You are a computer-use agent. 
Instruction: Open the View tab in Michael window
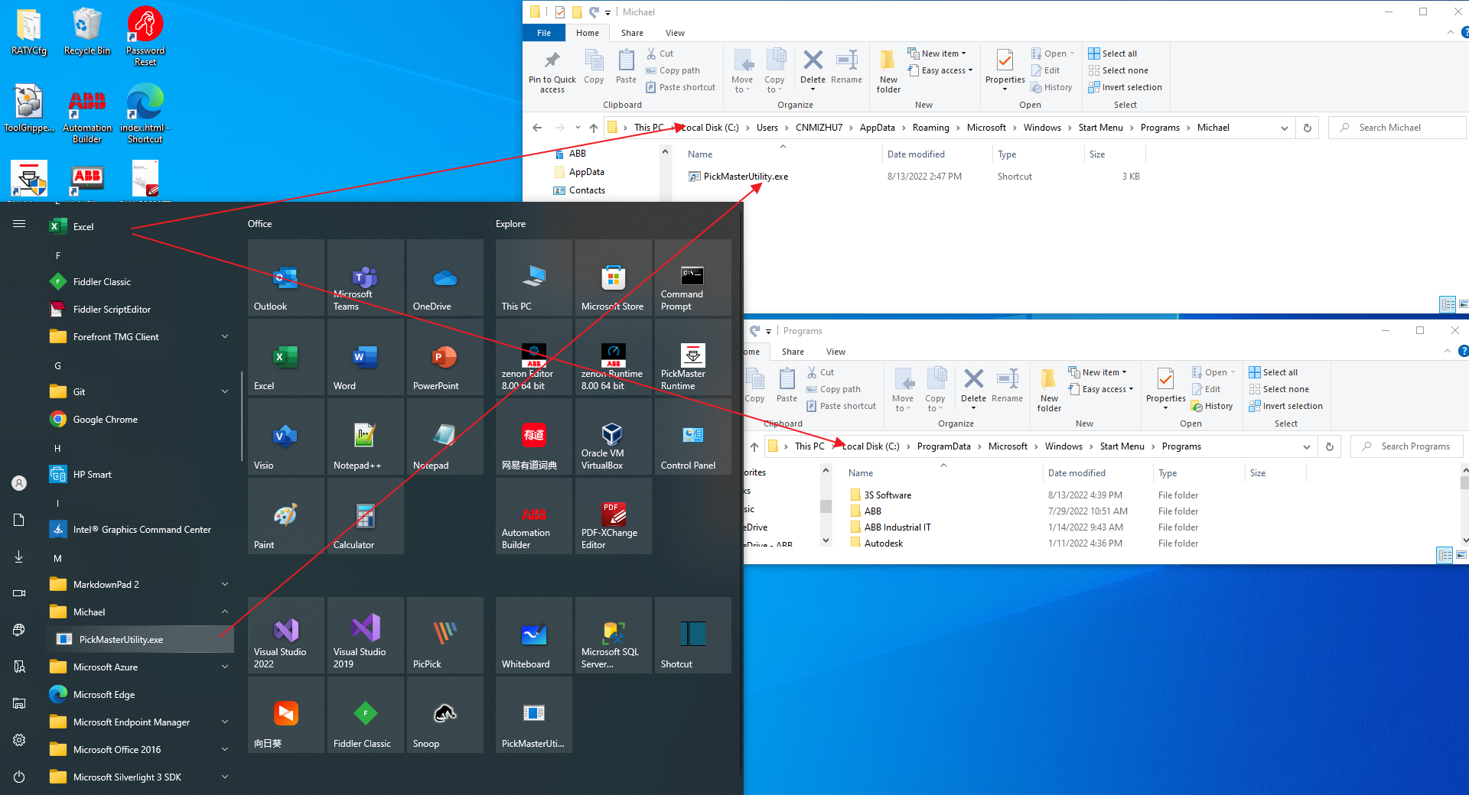[x=675, y=33]
